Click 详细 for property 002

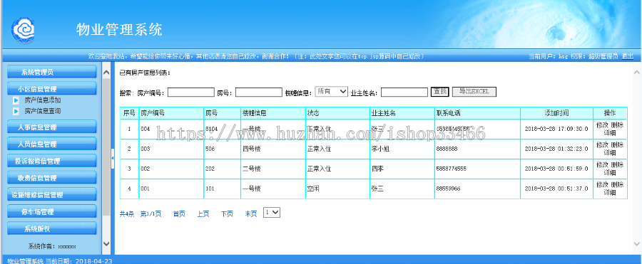point(610,172)
